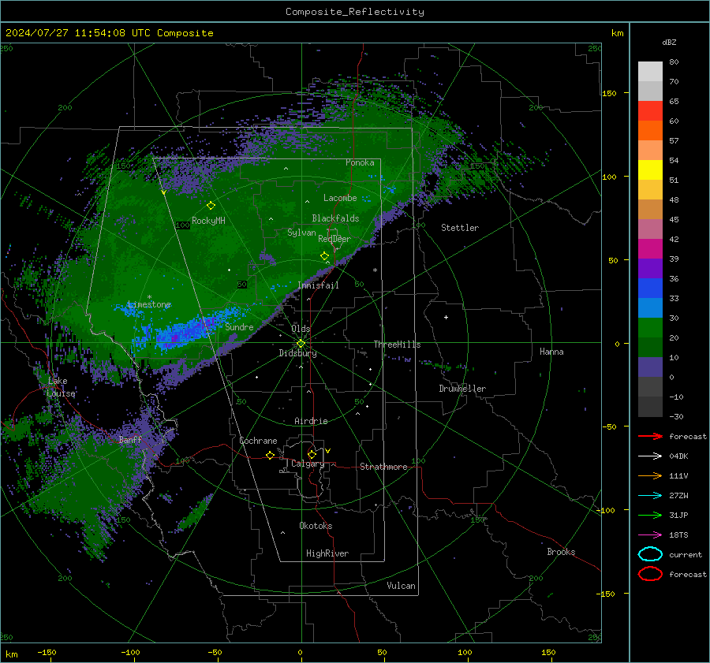Click the Banff town label
The width and height of the screenshot is (710, 663).
point(130,439)
